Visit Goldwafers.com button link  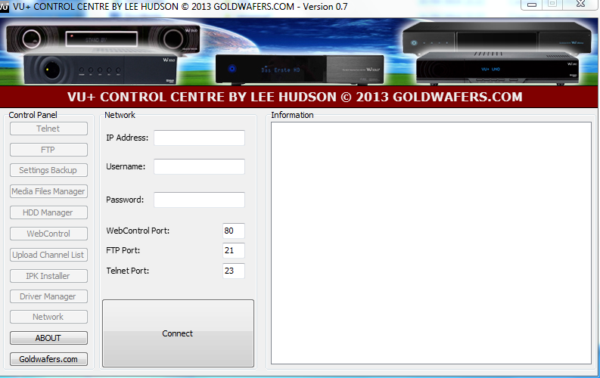tap(48, 359)
